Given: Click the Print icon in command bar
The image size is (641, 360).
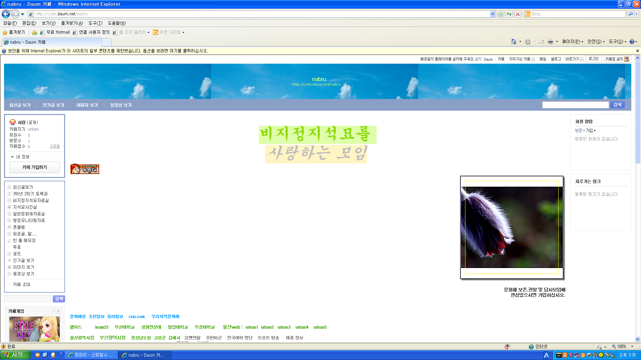Looking at the screenshot, I should (550, 42).
